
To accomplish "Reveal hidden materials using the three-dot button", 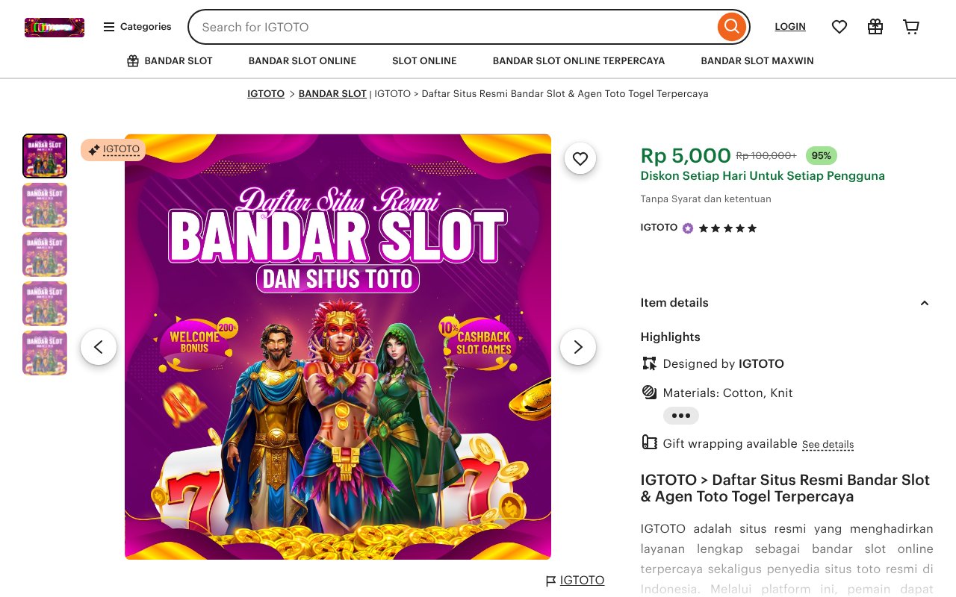I will tap(680, 416).
